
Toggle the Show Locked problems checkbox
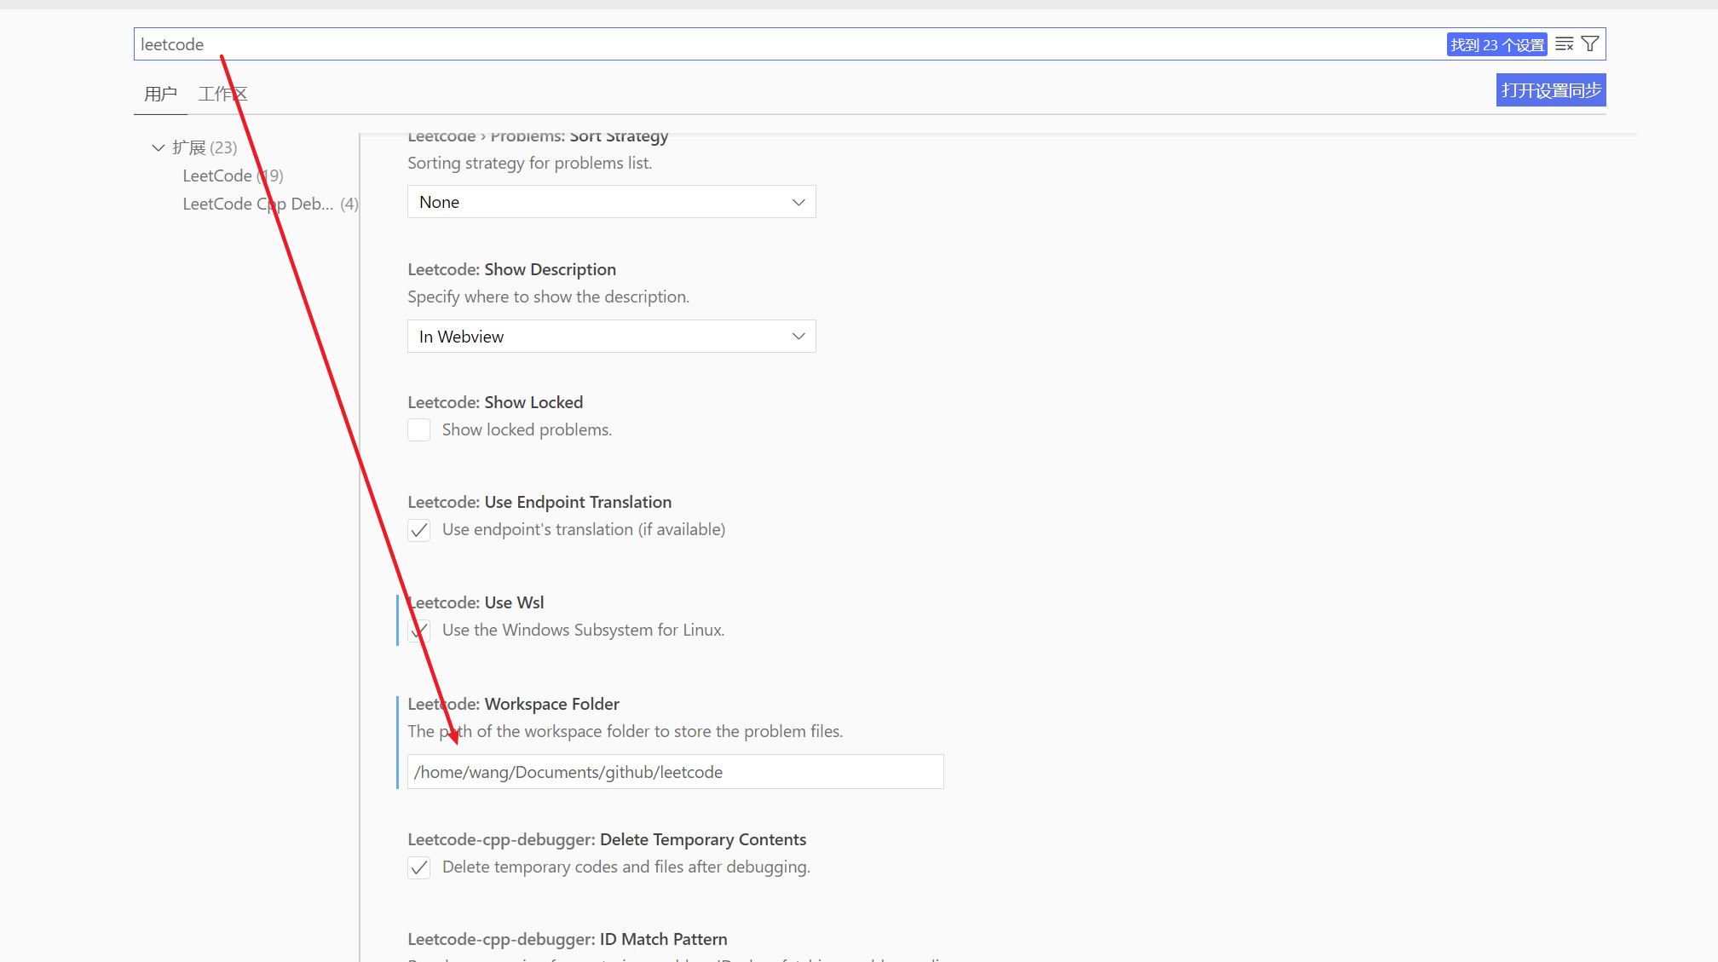[418, 430]
